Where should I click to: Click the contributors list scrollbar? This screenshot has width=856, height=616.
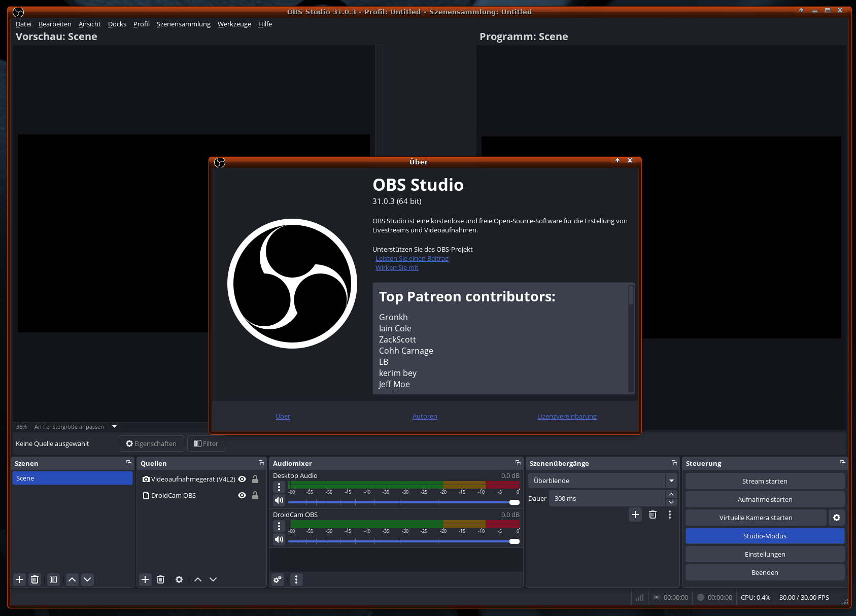pos(631,296)
